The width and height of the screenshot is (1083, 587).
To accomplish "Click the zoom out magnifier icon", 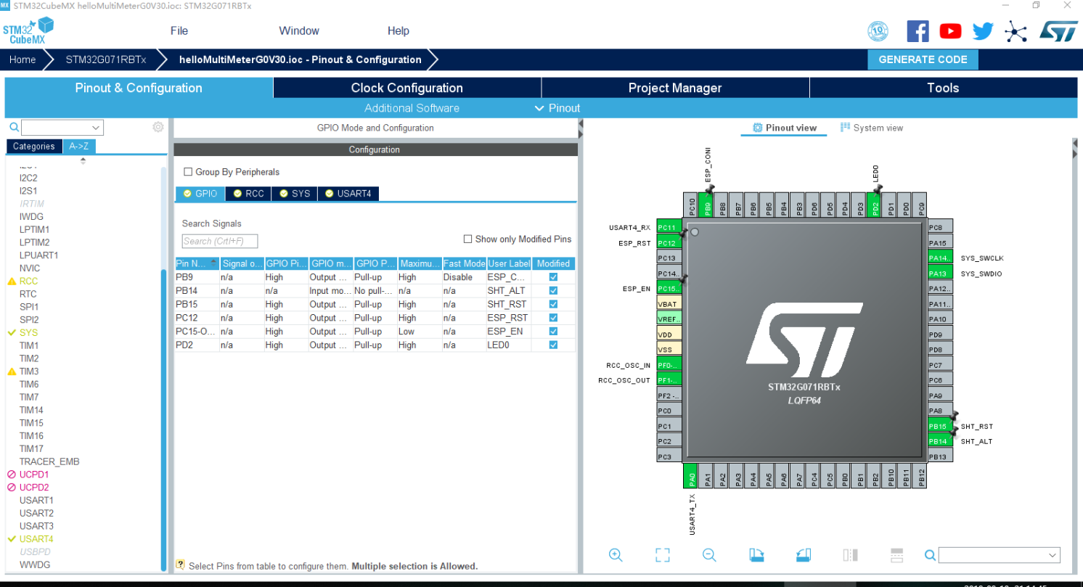I will (709, 555).
